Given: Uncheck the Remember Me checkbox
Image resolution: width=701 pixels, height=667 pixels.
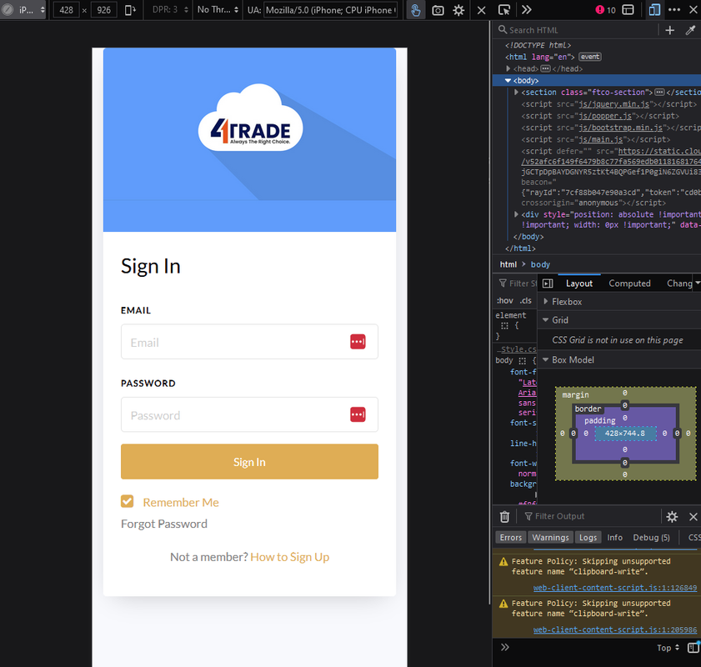Looking at the screenshot, I should click(x=127, y=501).
